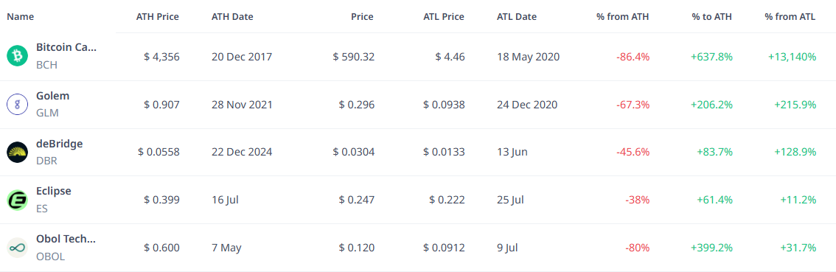
Task: Sort by the % from ATH header
Action: click(x=623, y=16)
